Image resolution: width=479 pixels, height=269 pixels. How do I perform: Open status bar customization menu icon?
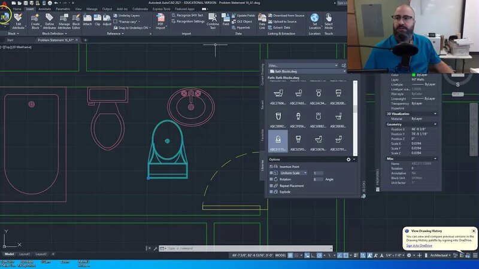[x=475, y=255]
